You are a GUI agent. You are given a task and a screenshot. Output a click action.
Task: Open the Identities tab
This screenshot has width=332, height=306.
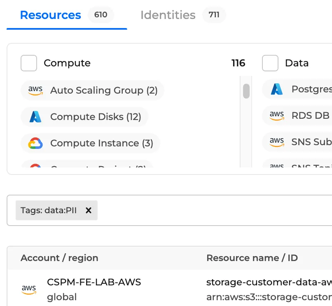168,15
